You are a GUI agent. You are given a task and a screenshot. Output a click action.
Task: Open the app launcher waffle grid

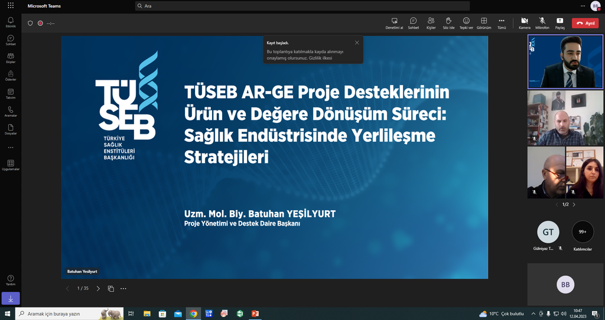11,6
